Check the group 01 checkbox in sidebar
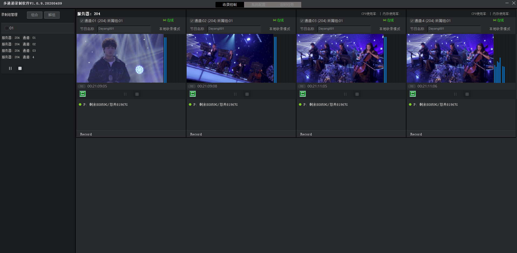This screenshot has height=253, width=517. (x=7, y=28)
